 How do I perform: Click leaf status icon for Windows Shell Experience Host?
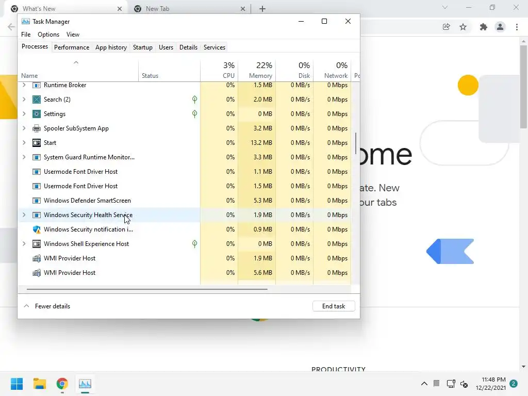(194, 244)
